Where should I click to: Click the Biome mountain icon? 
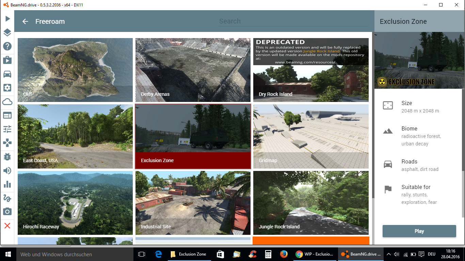(x=388, y=131)
